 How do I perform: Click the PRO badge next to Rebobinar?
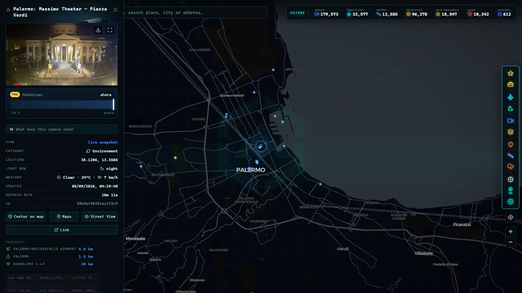(x=15, y=94)
